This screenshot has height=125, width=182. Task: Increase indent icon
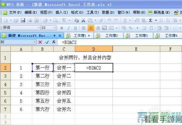167,28
